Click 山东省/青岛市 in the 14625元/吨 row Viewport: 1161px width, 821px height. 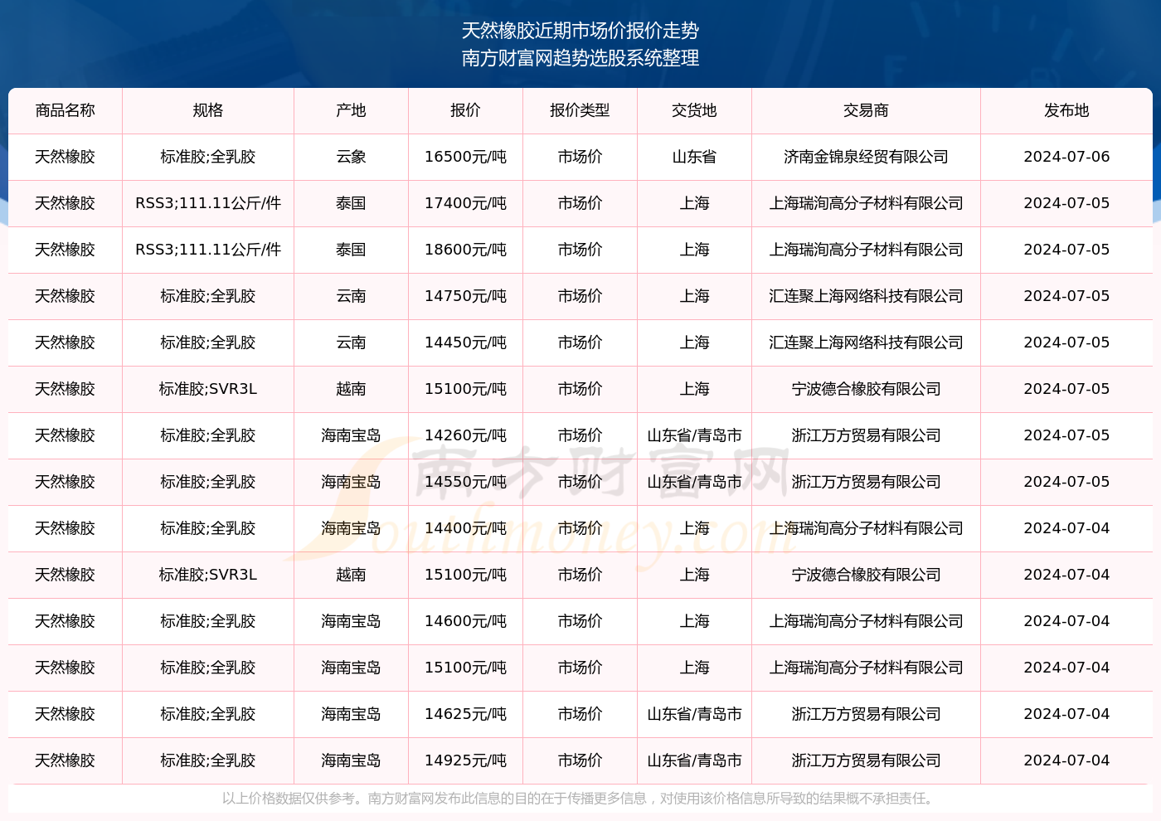tap(694, 714)
